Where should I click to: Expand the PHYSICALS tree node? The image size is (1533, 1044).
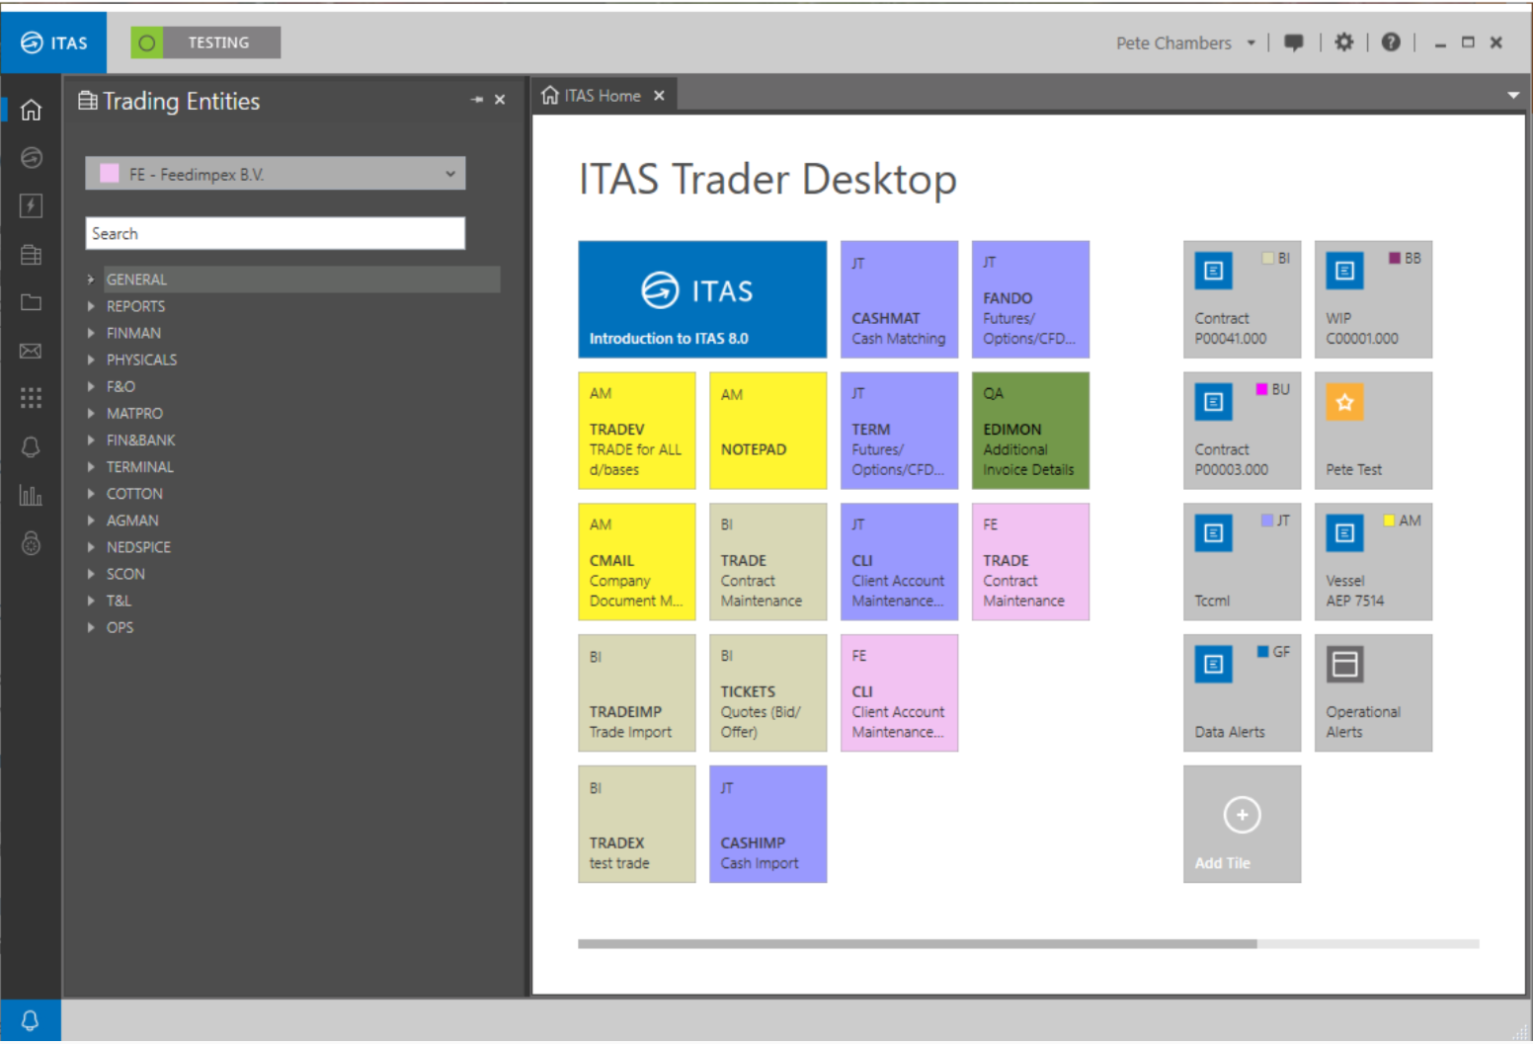pyautogui.click(x=91, y=360)
